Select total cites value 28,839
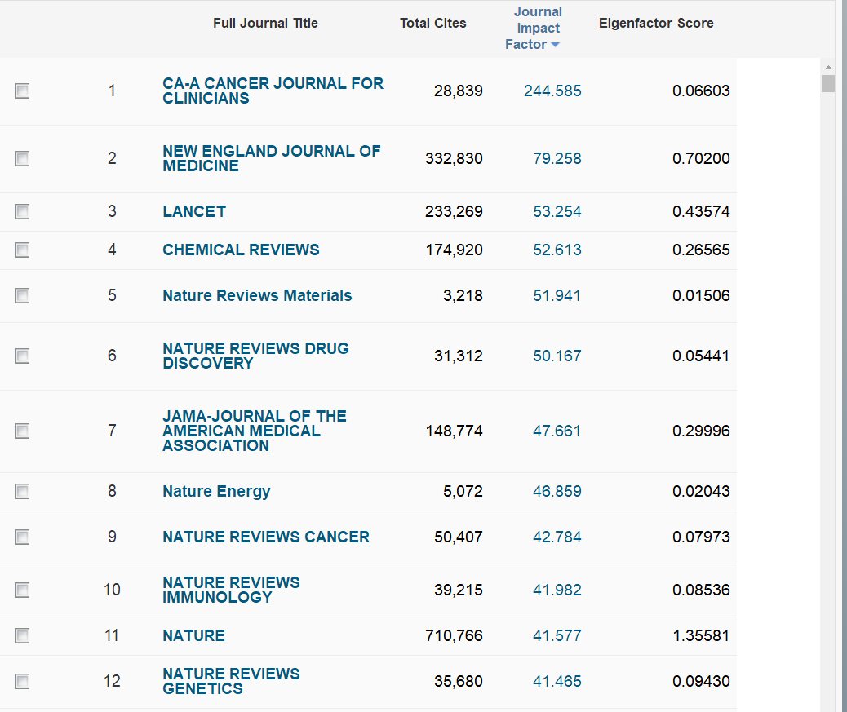Viewport: 847px width, 712px height. tap(458, 91)
